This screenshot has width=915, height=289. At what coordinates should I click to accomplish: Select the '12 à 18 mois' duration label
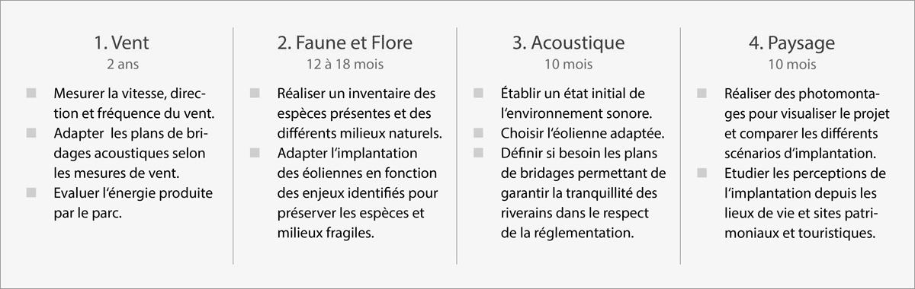click(x=345, y=64)
